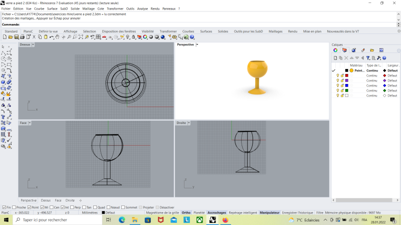Click the Print icon in Standard toolbar
Image resolution: width=401 pixels, height=225 pixels.
click(x=23, y=37)
